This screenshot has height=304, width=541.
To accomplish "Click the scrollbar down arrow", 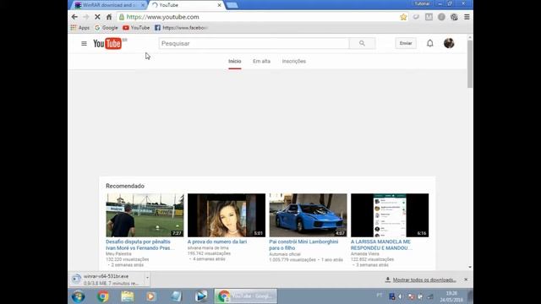I will point(470,267).
